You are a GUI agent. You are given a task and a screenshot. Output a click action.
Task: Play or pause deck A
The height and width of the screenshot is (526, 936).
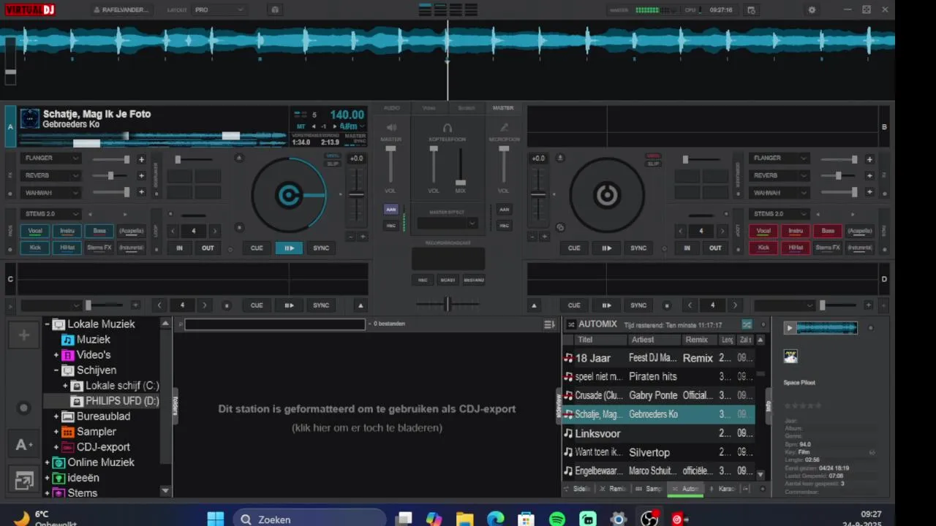[289, 248]
